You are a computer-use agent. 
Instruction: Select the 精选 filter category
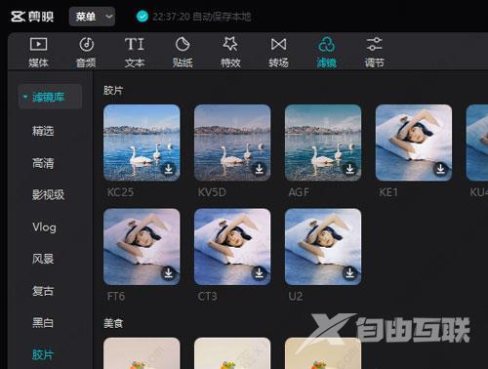point(43,131)
